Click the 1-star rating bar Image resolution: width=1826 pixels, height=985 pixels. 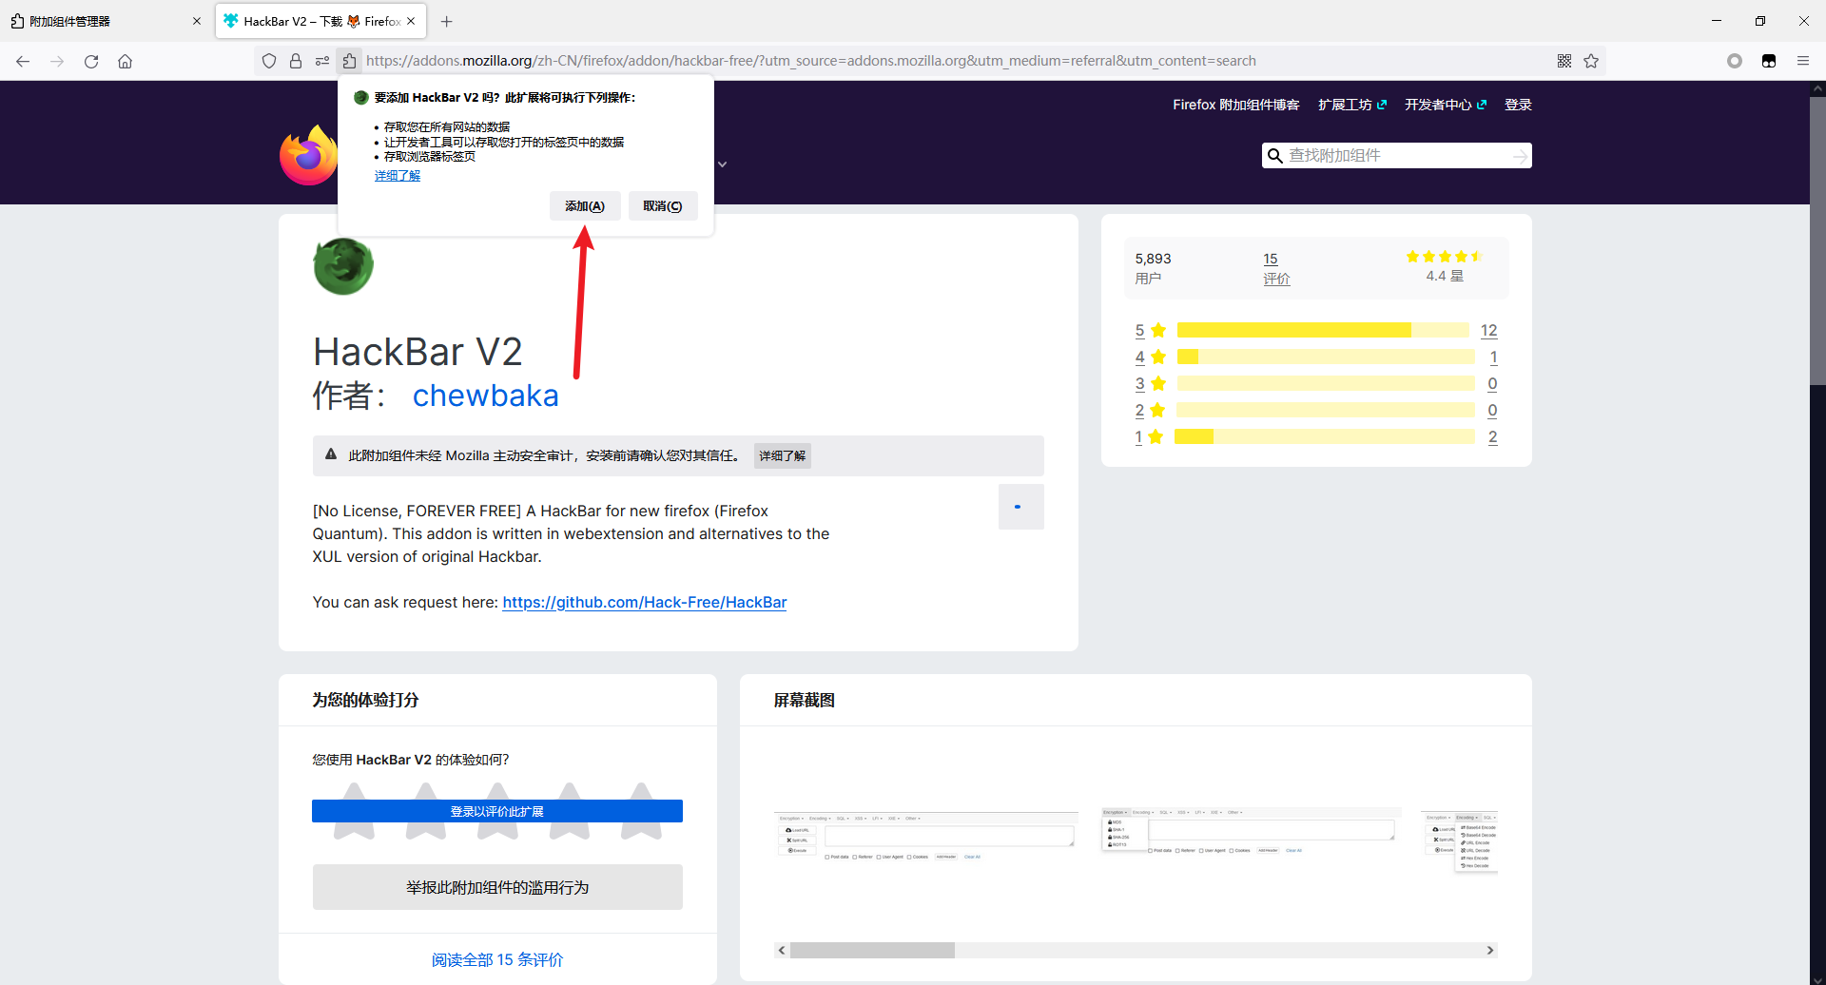(1325, 437)
